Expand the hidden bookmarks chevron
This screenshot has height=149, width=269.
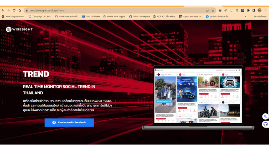pyautogui.click(x=246, y=16)
